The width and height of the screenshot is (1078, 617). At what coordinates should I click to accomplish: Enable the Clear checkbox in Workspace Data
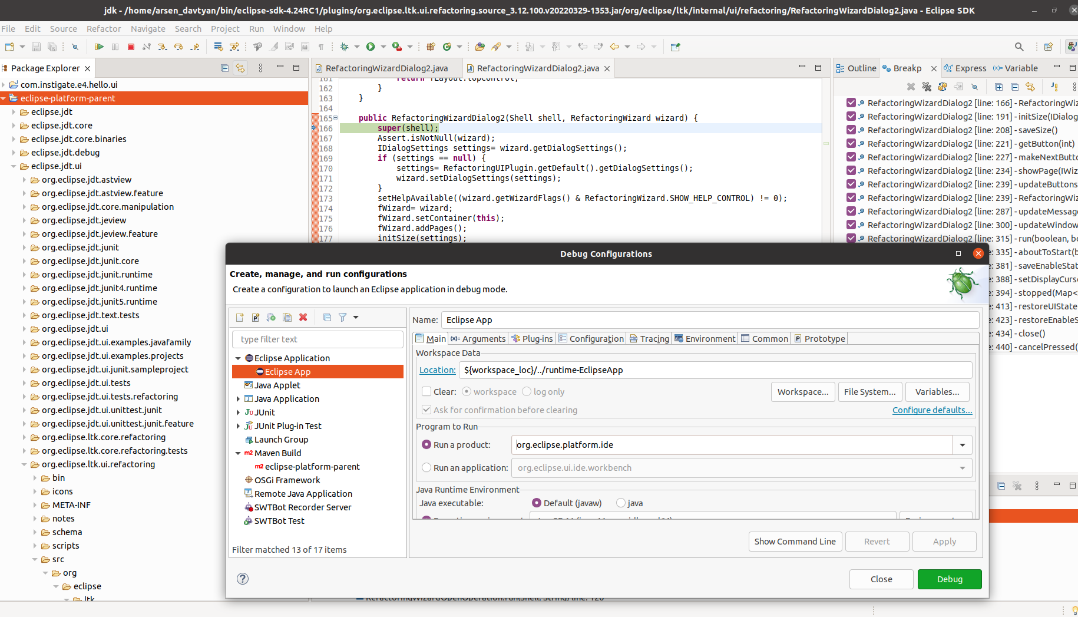426,391
